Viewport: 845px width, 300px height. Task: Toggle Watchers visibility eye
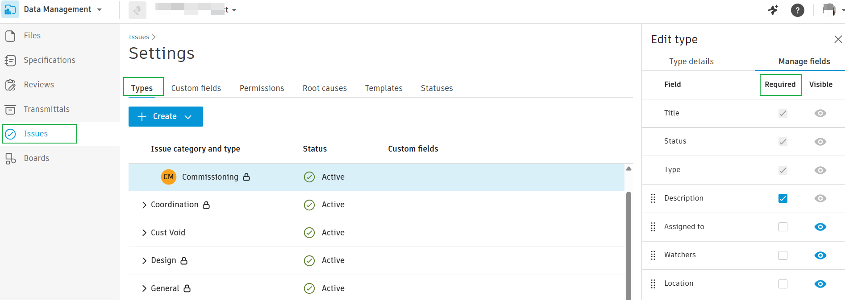[820, 255]
